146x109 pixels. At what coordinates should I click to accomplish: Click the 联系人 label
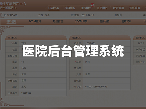point(142,43)
